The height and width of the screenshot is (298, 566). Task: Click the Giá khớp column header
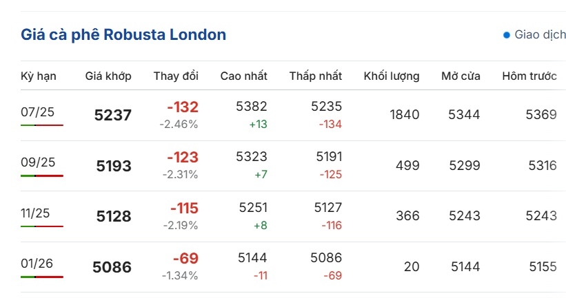(108, 76)
